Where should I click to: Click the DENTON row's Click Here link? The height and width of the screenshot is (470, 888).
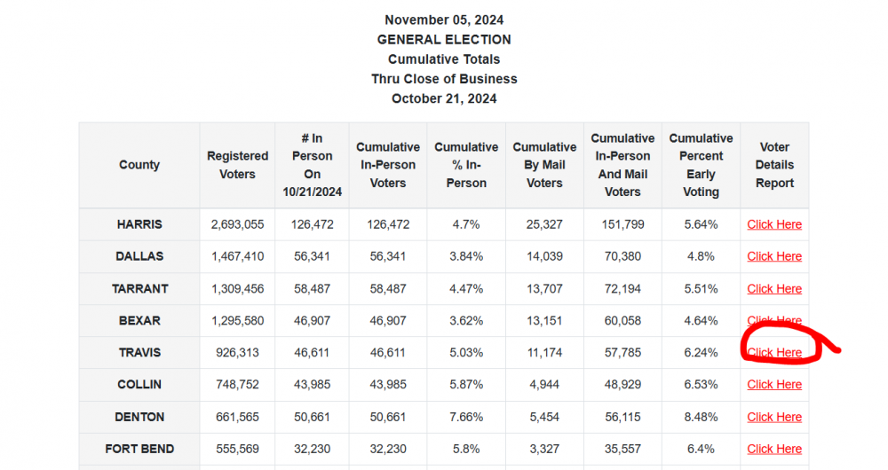[774, 417]
